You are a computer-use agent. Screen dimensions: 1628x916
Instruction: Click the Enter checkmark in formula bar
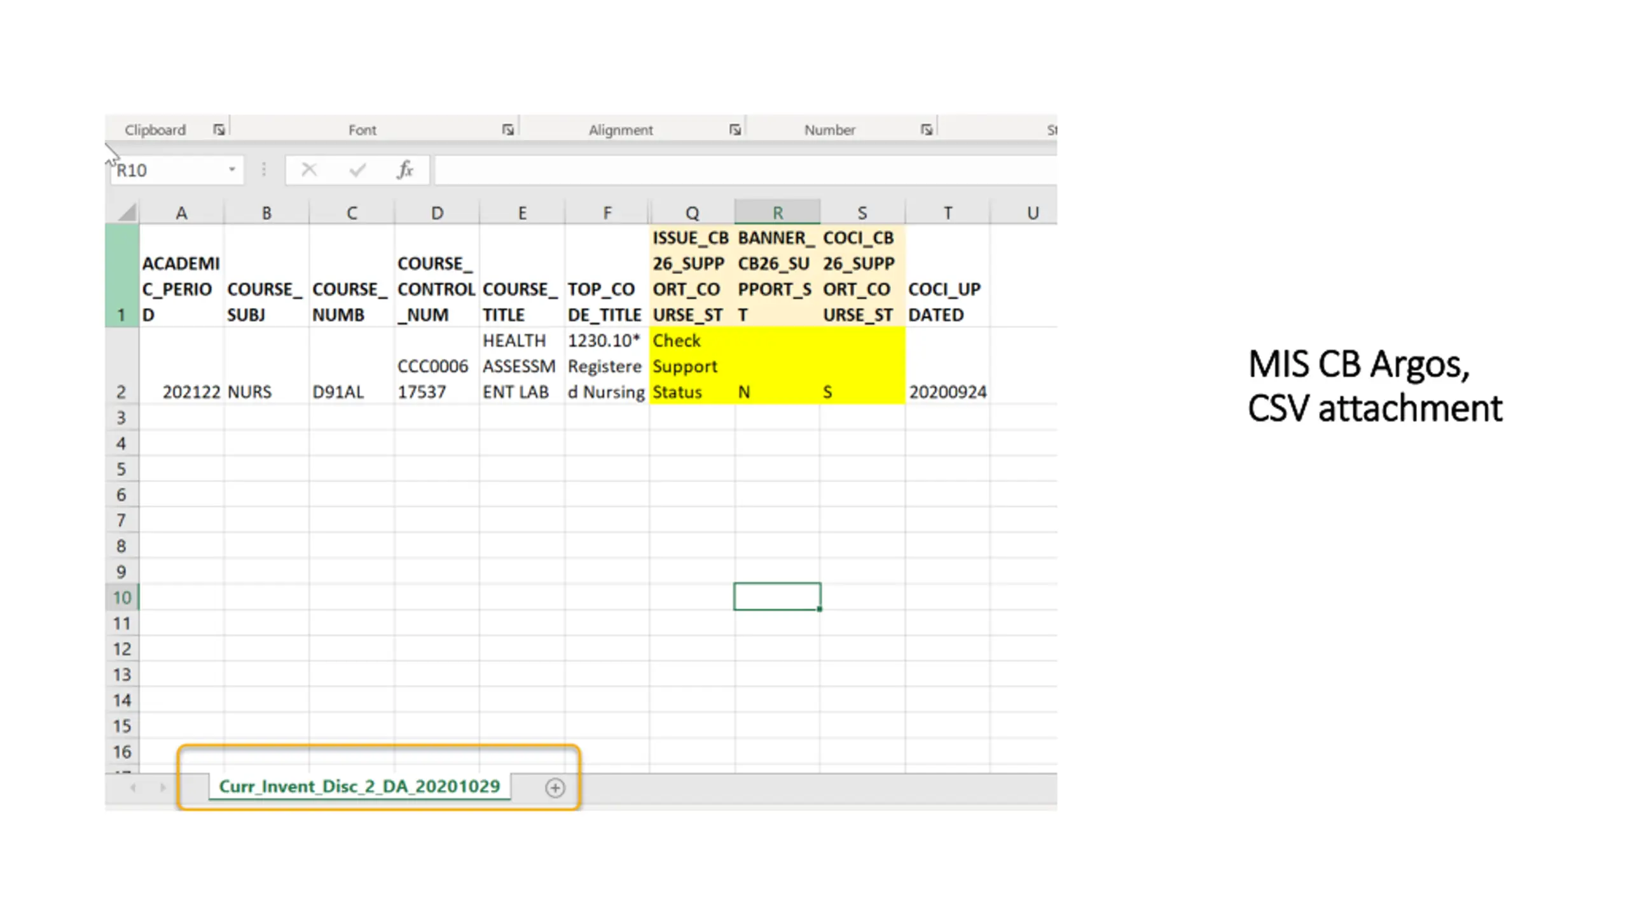[357, 170]
